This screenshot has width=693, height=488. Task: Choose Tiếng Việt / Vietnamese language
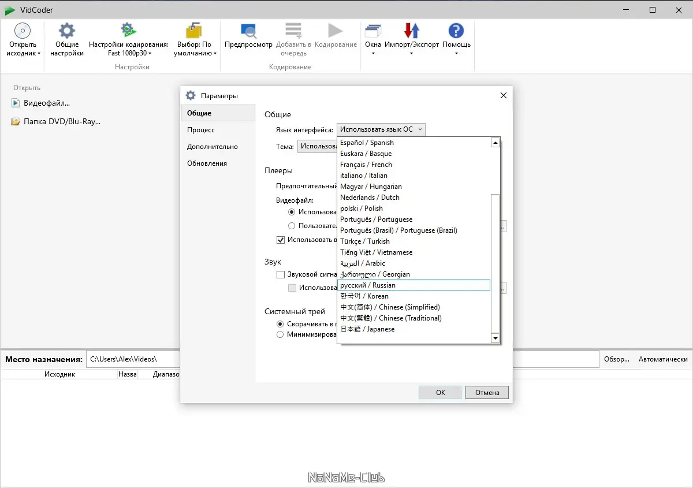click(x=413, y=252)
